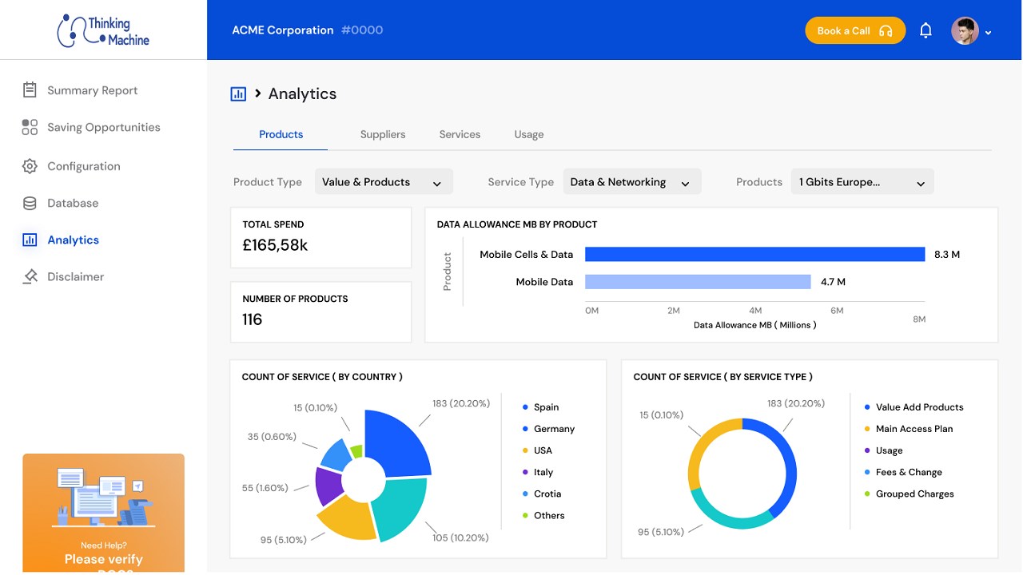
Task: Click the Mobile Cells & Data bar
Action: (754, 254)
